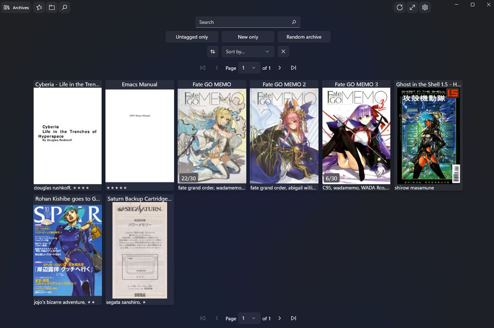
Task: Toggle the New only filter
Action: pyautogui.click(x=248, y=37)
